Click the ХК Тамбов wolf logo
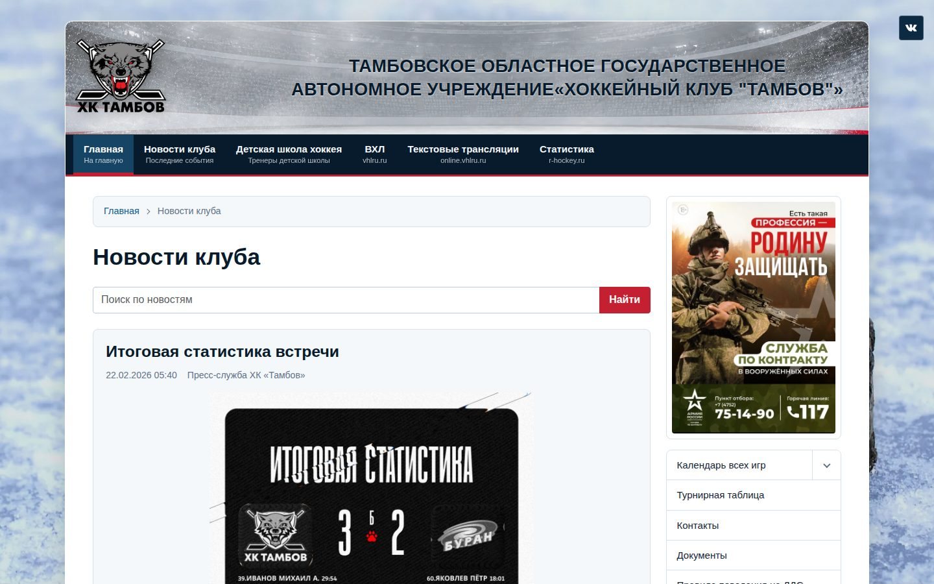 click(121, 77)
